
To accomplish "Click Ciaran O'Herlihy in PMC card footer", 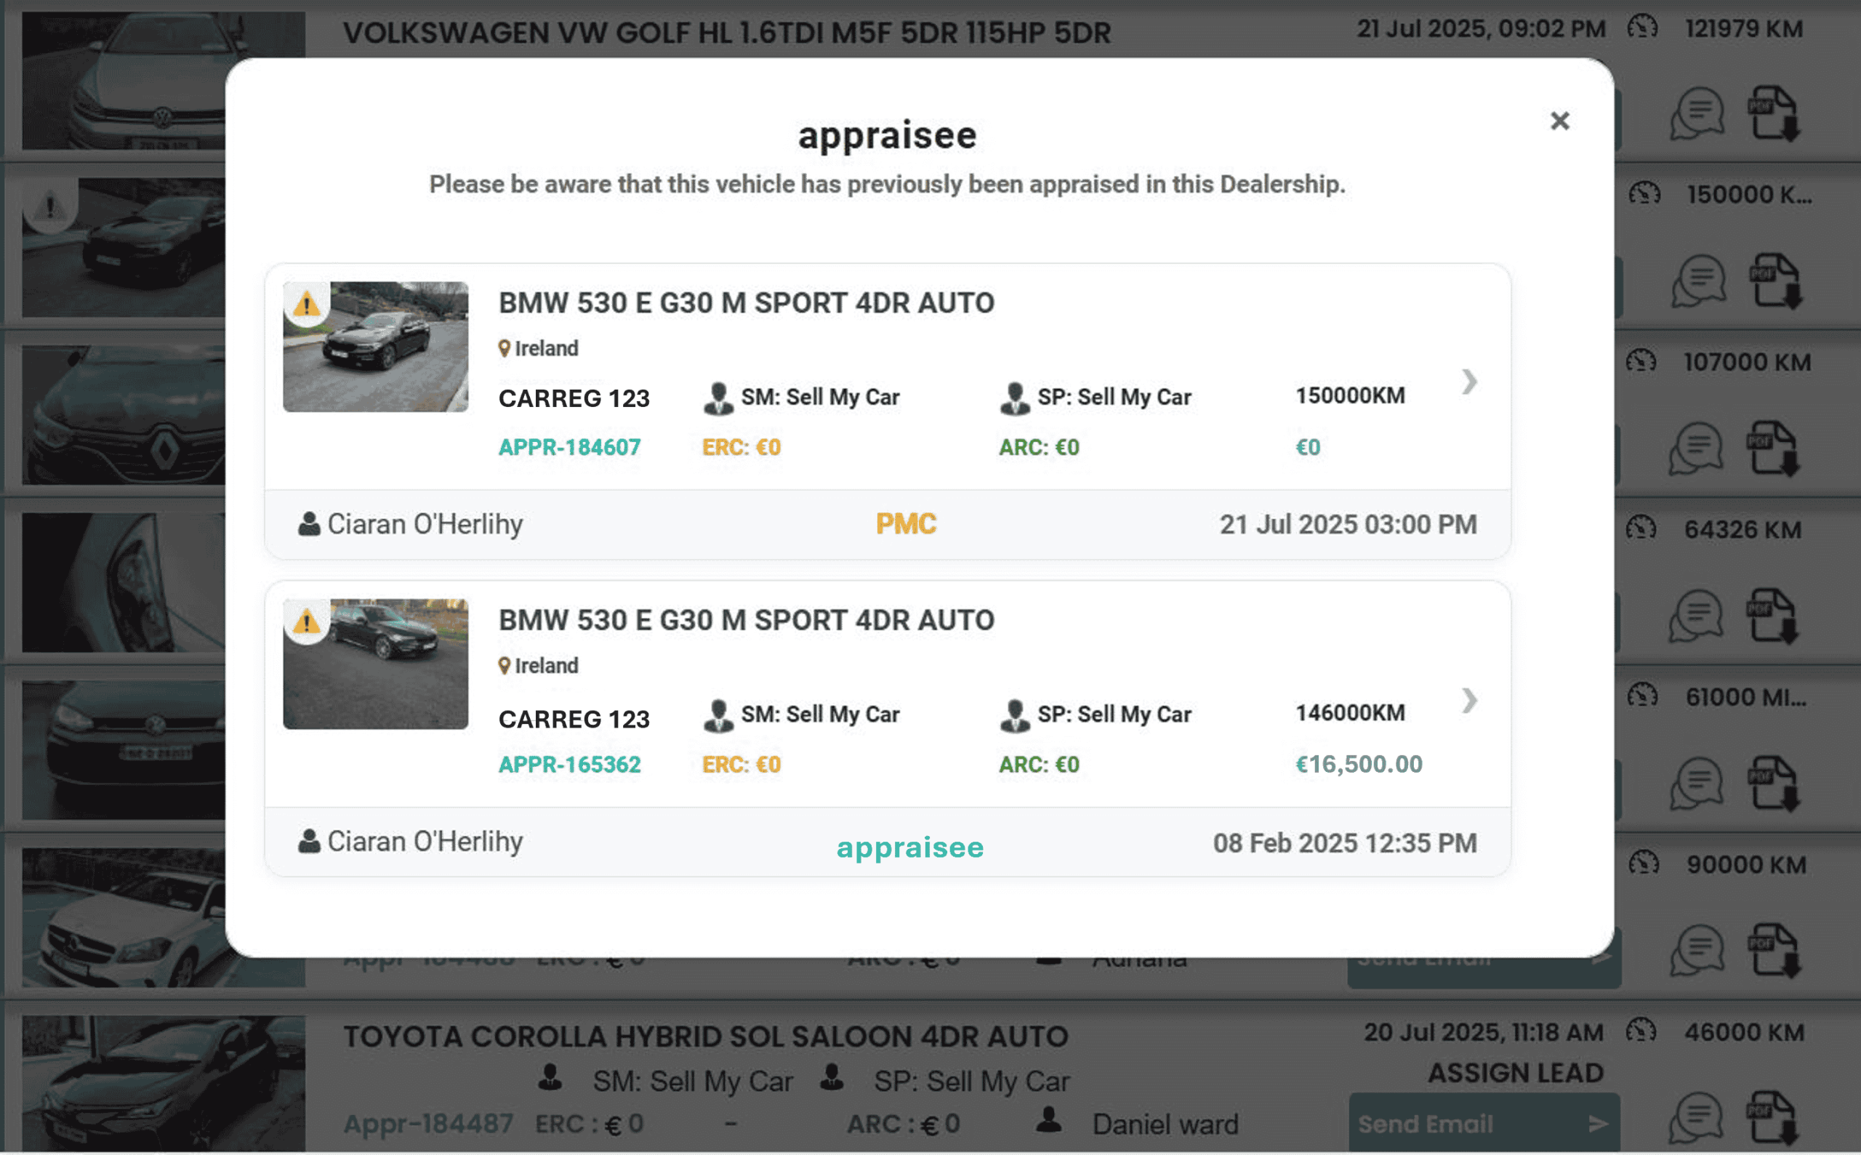I will click(x=410, y=524).
